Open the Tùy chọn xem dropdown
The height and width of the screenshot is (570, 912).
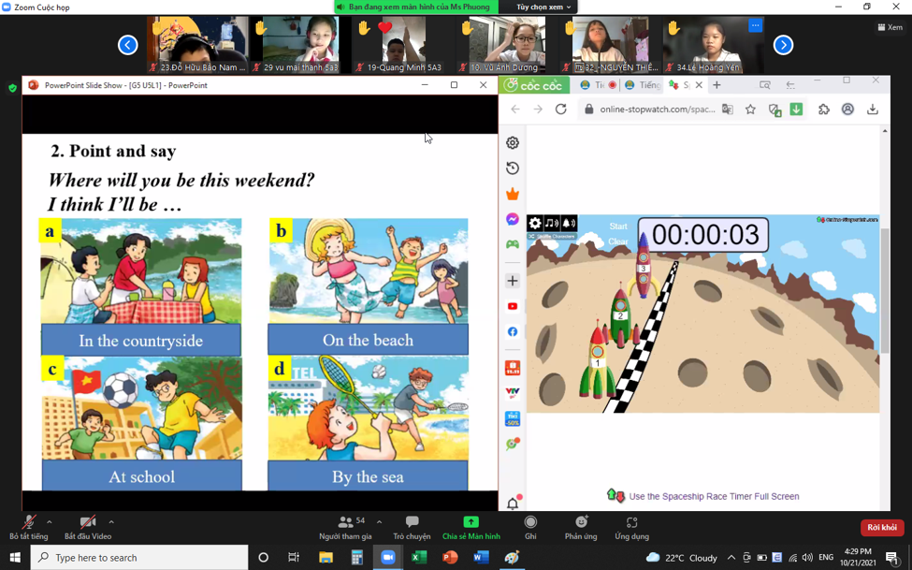point(543,7)
